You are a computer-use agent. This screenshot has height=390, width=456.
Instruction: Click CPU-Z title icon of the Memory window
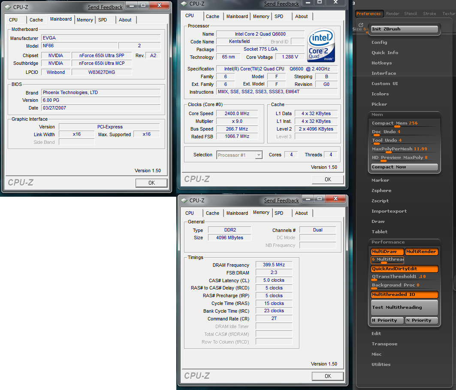click(184, 200)
